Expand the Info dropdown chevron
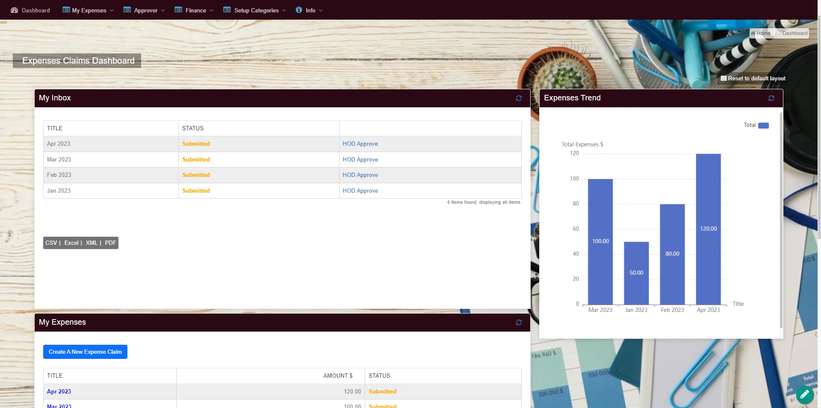Screen dimensions: 821x408 (x=321, y=11)
